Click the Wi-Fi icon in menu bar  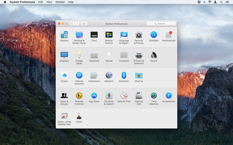point(209,2)
